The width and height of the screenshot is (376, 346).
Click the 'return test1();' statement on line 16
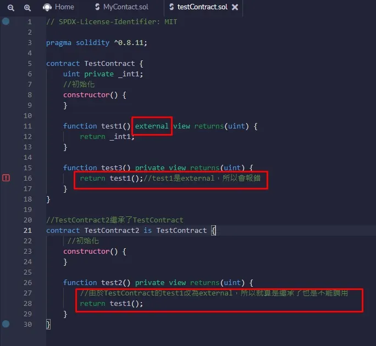coord(111,178)
